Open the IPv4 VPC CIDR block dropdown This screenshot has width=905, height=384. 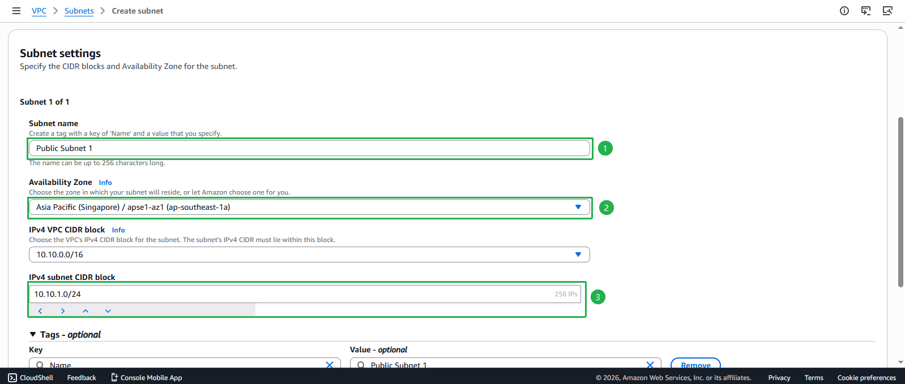pyautogui.click(x=309, y=254)
